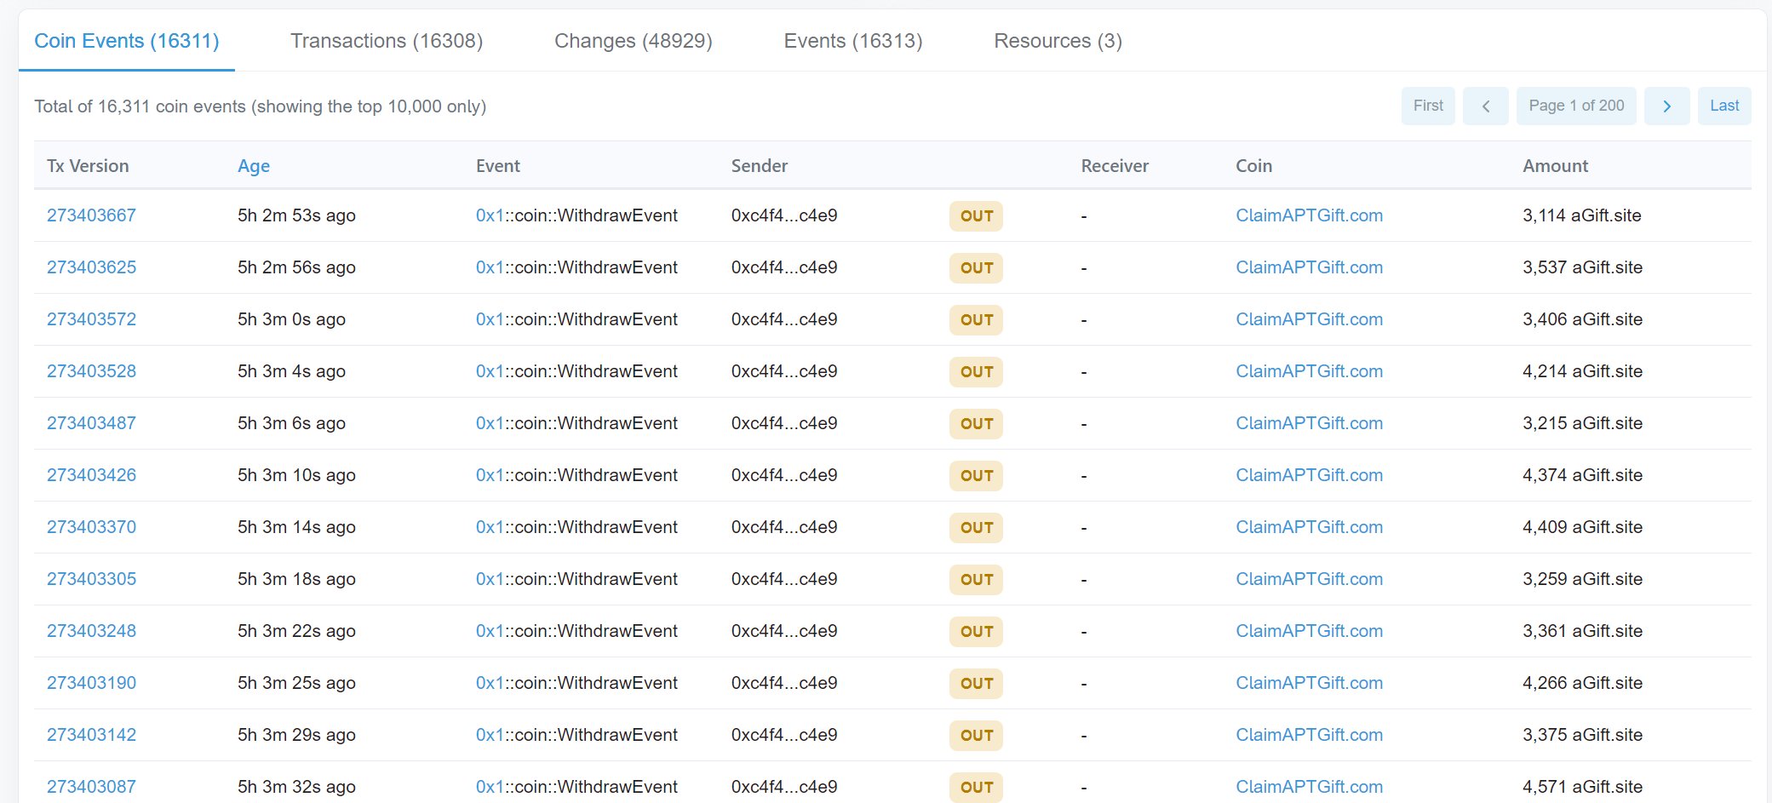This screenshot has width=1772, height=803.
Task: Open transaction version 273403487
Action: click(91, 423)
